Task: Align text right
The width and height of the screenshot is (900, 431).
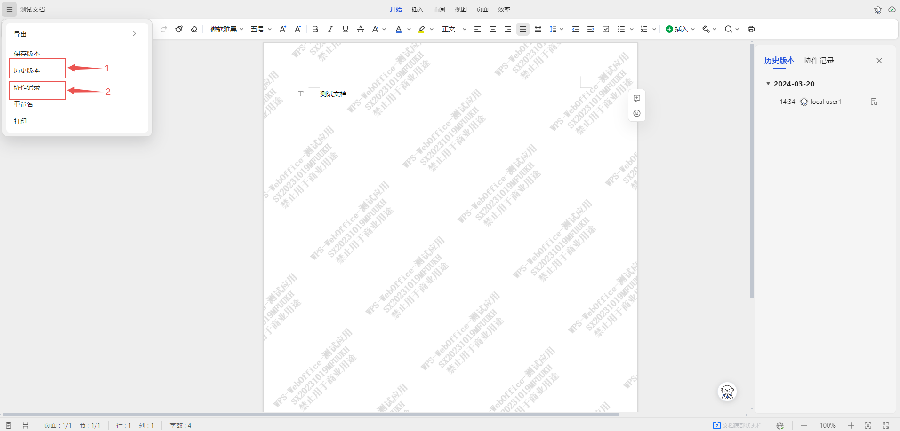Action: [x=508, y=29]
